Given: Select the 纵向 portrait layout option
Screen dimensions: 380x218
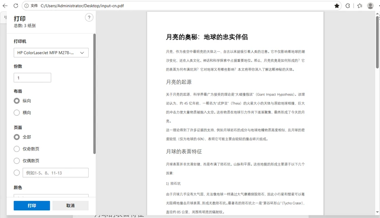Looking at the screenshot, I should click(16, 101).
